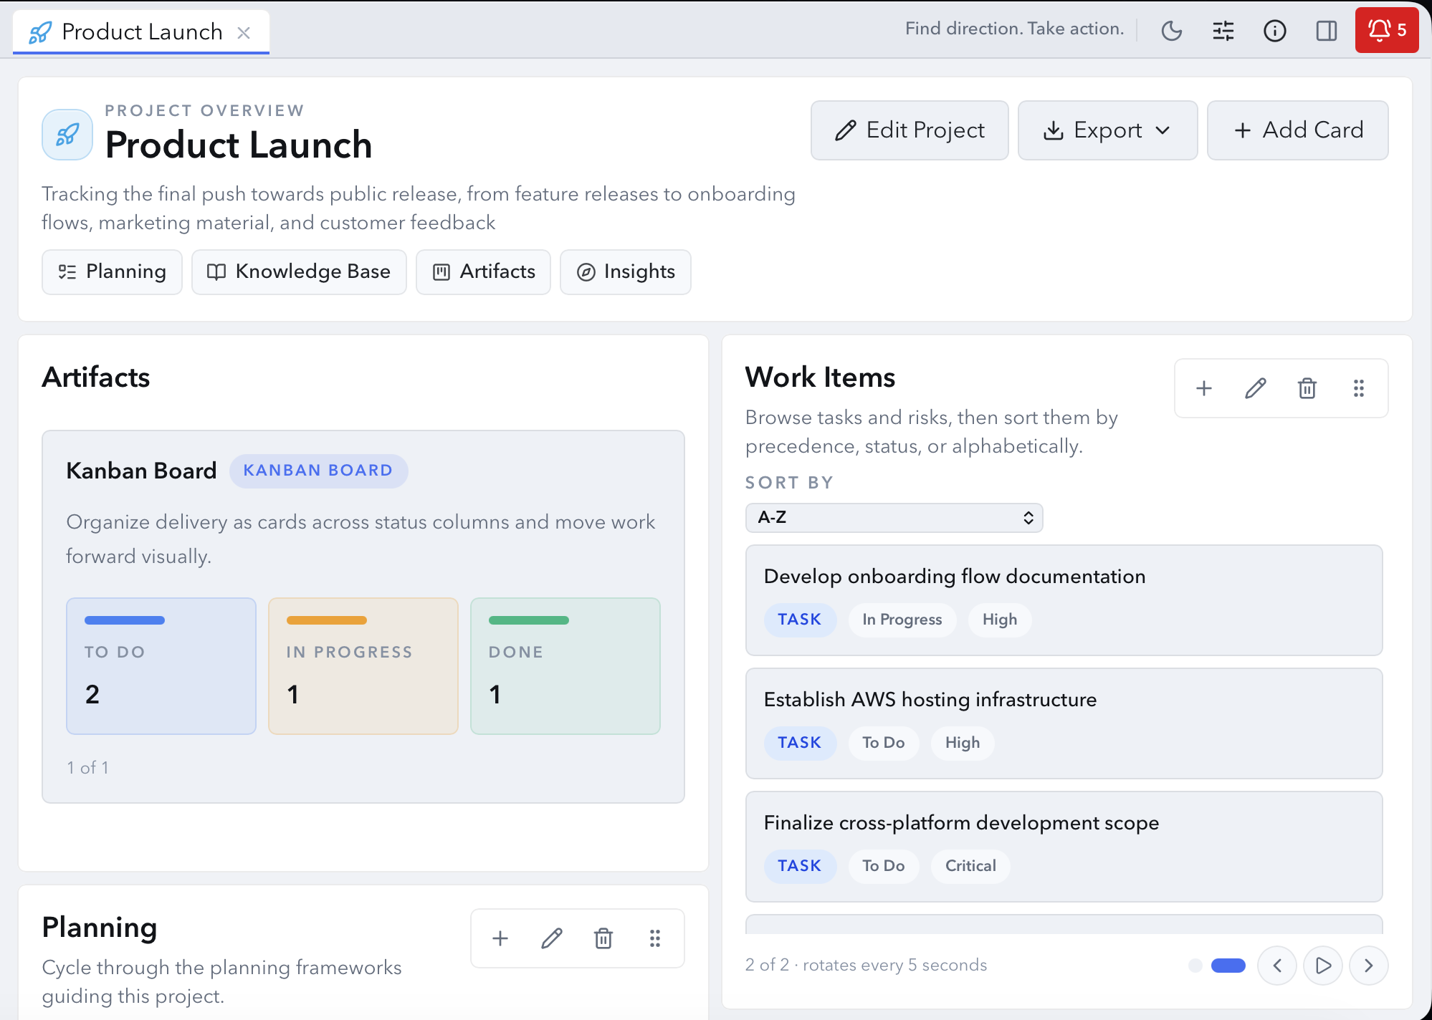The width and height of the screenshot is (1432, 1020).
Task: Click the KANBAN BOARD type badge
Action: coord(318,471)
